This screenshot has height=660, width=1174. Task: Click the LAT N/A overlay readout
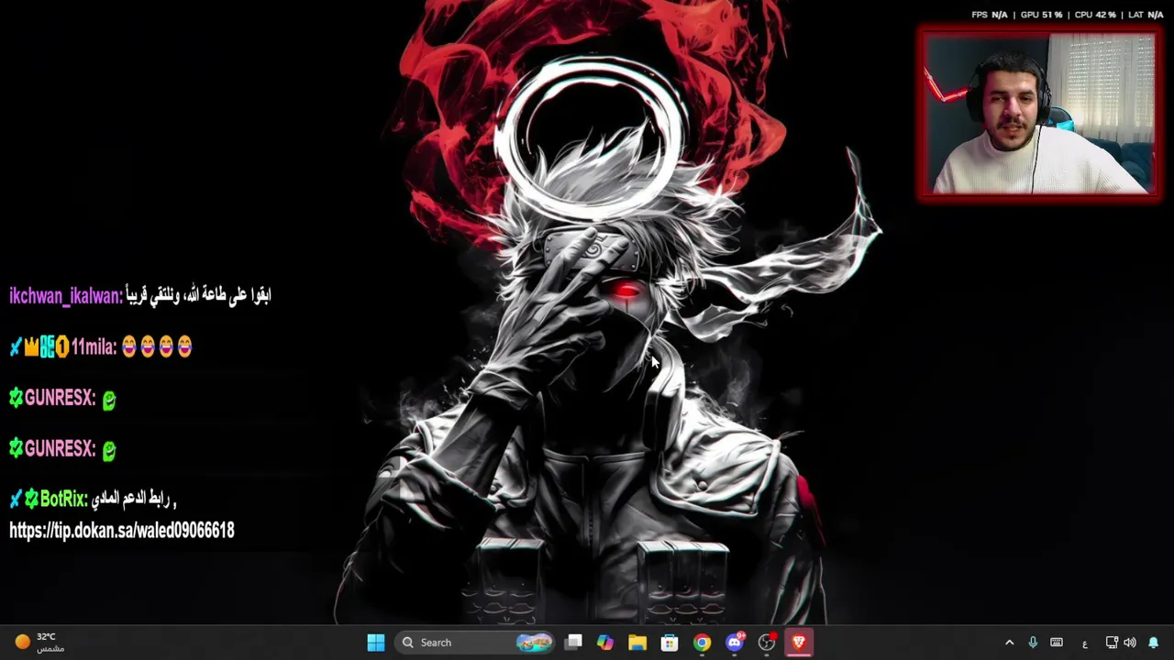tap(1145, 15)
